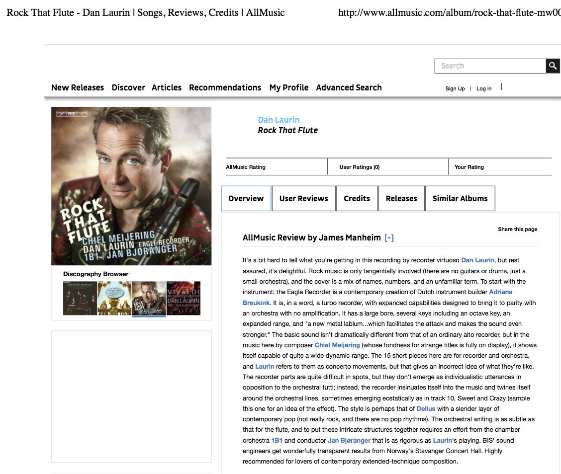Click the Rock That Flute album cover
The image size is (561, 474).
click(x=131, y=186)
